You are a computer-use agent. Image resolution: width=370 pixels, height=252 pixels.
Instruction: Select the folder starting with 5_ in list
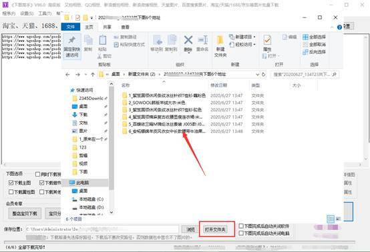click(x=163, y=124)
